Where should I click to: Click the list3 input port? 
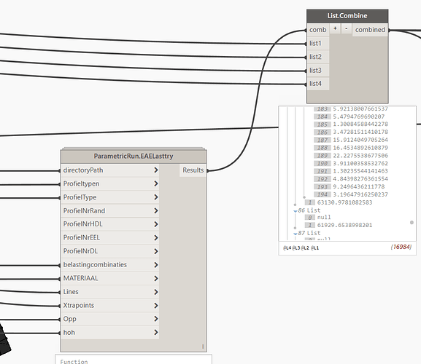pyautogui.click(x=318, y=70)
